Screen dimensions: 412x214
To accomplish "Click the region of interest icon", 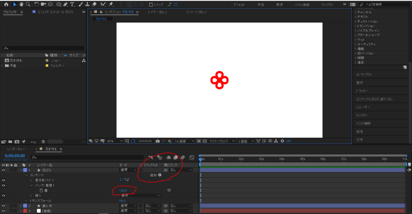I will tap(198, 141).
